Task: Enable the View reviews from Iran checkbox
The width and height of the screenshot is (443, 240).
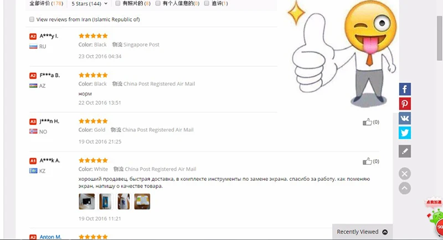Action: (x=32, y=19)
